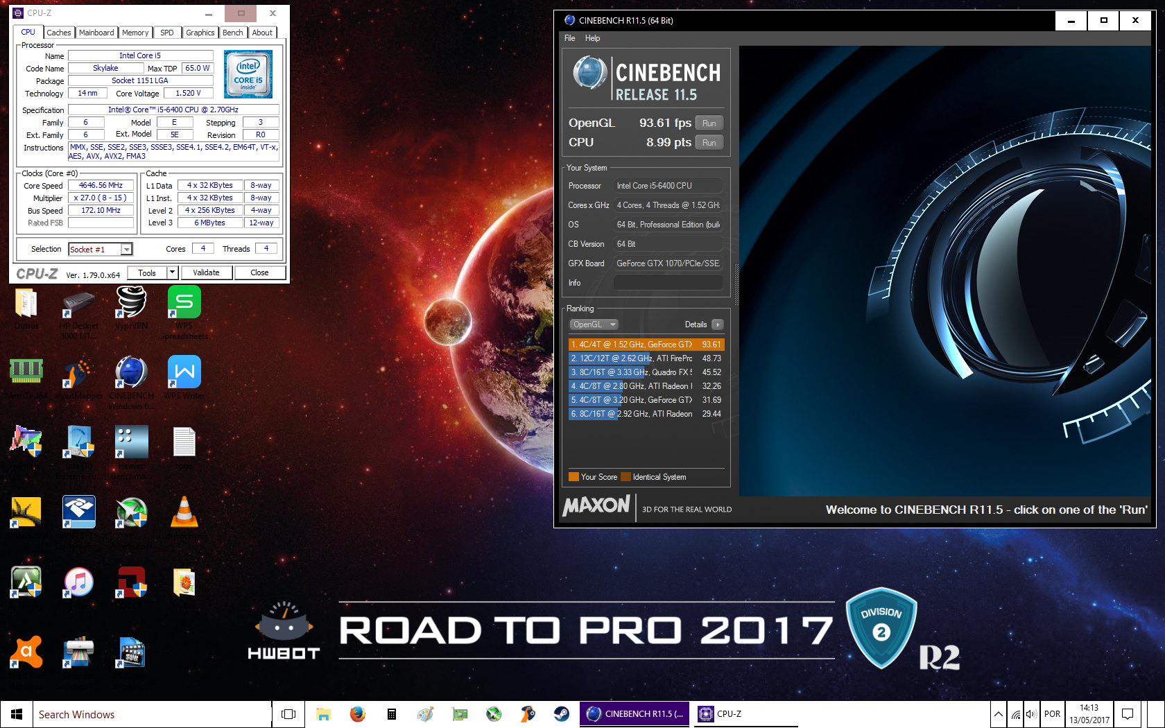
Task: Open InputMapper desktop shortcut
Action: coord(79,373)
